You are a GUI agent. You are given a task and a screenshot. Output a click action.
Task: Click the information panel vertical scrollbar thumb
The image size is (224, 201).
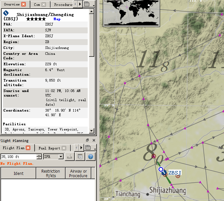pos(91,35)
